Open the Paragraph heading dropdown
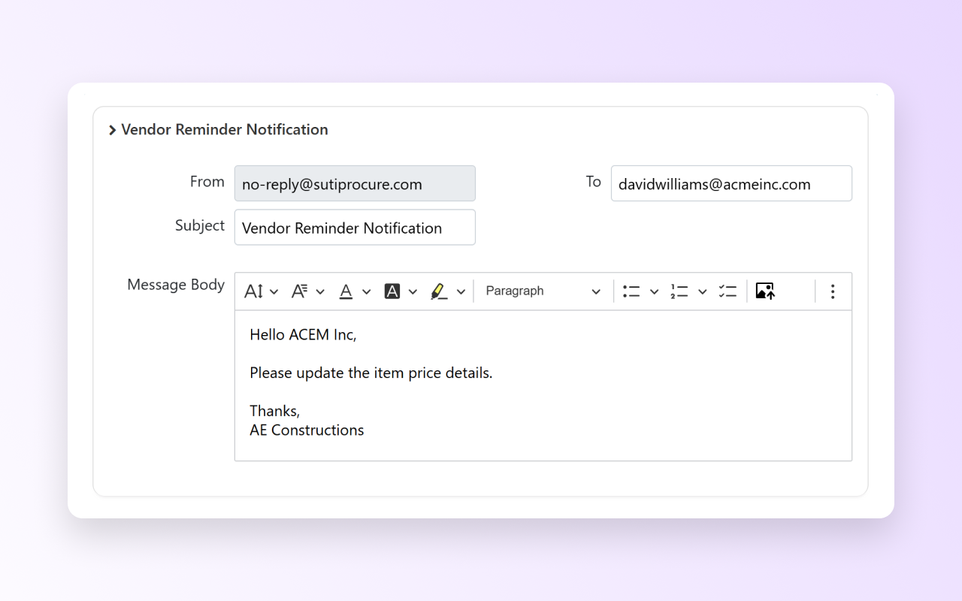This screenshot has width=962, height=601. click(x=543, y=291)
